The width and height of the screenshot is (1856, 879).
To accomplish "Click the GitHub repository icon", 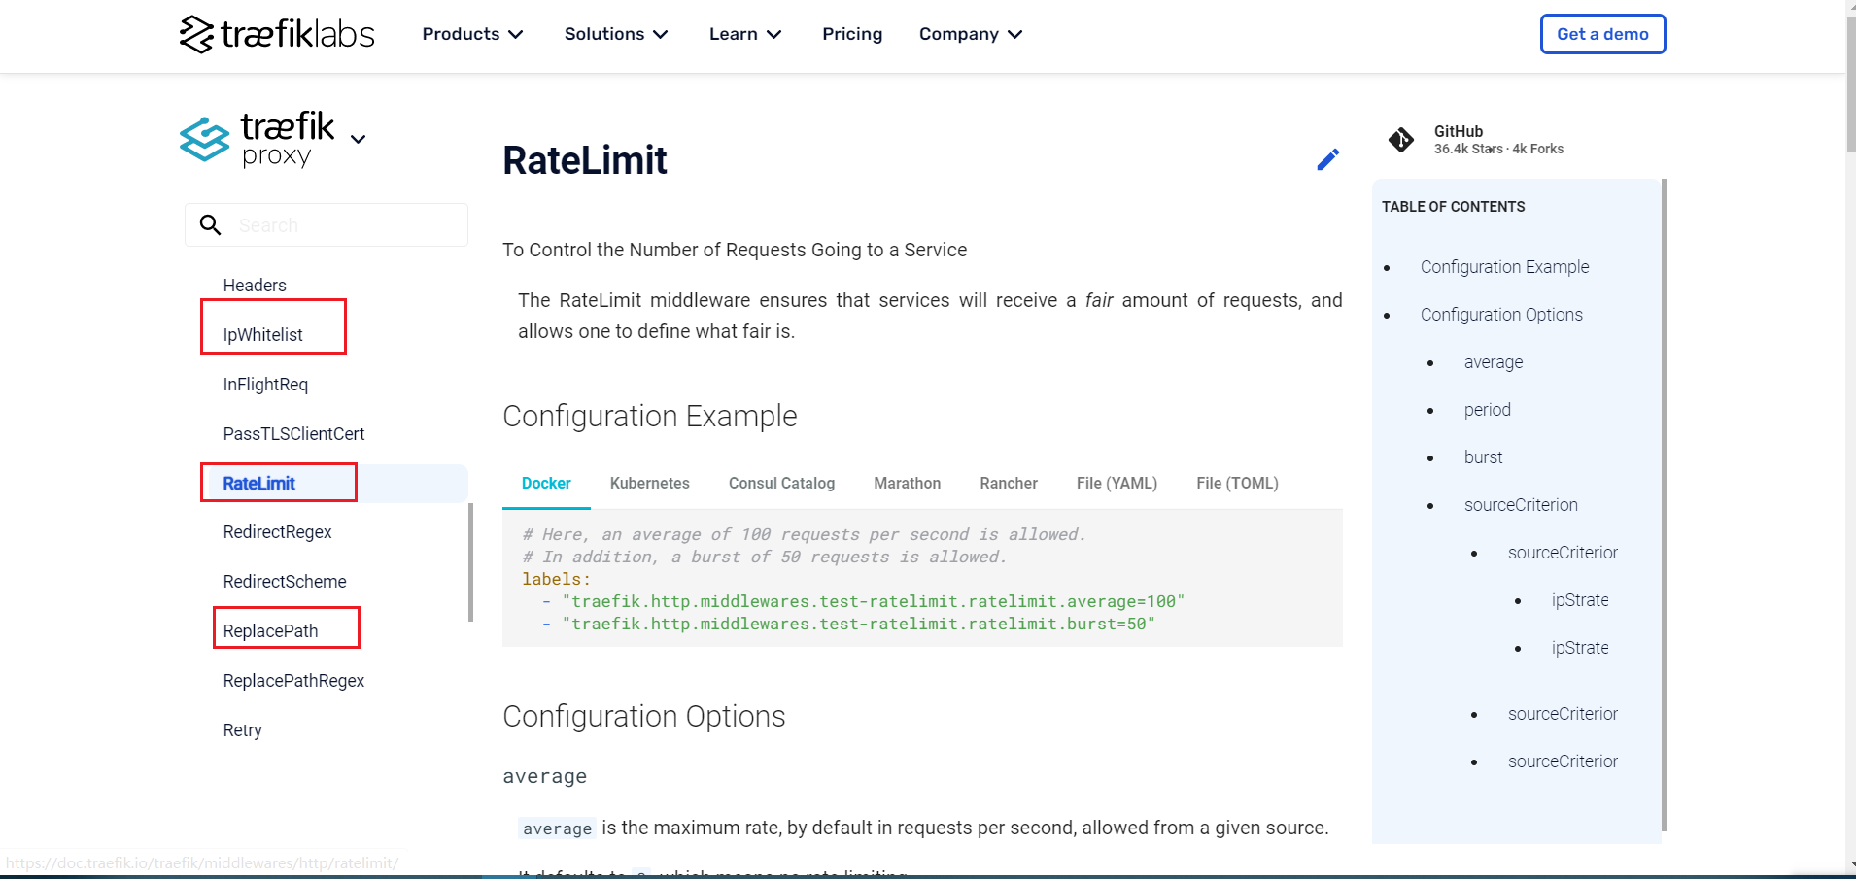I will coord(1401,140).
